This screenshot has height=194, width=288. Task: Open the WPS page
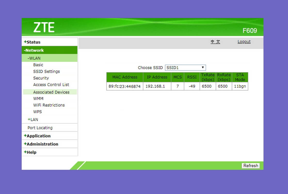37,112
